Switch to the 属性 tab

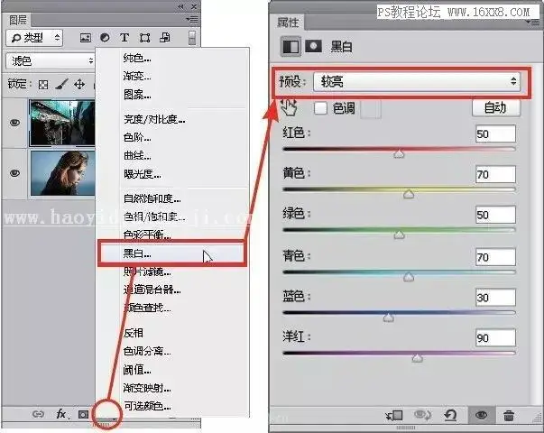click(288, 23)
